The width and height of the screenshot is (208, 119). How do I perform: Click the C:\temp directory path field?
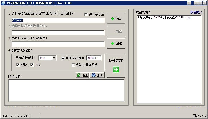(x=58, y=20)
